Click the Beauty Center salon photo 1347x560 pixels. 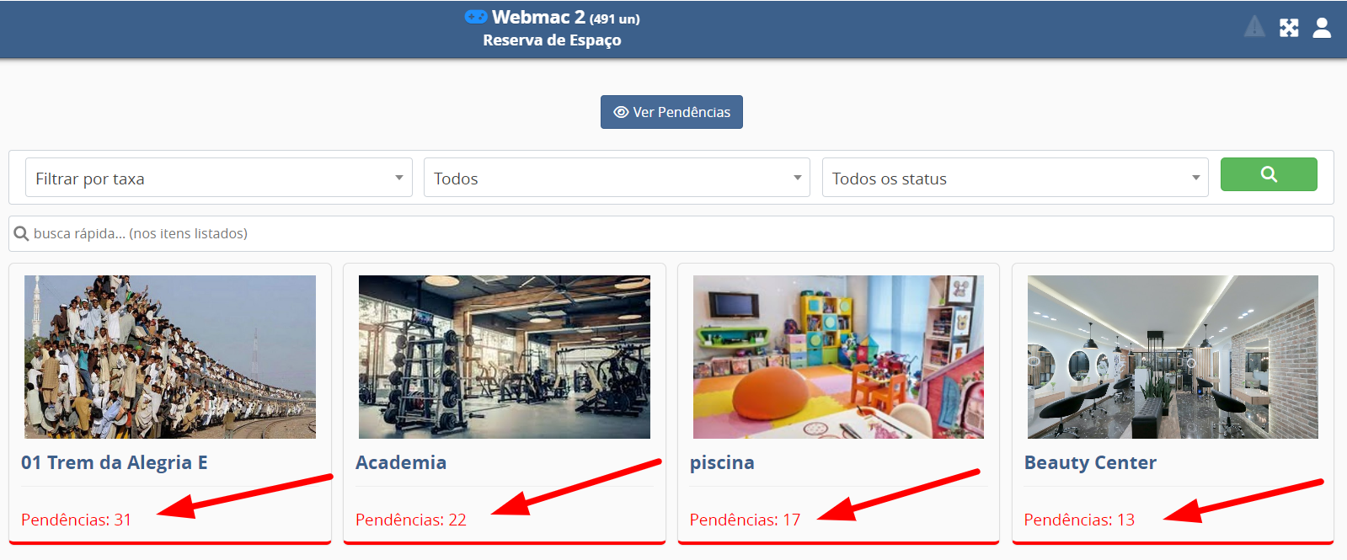click(1173, 357)
